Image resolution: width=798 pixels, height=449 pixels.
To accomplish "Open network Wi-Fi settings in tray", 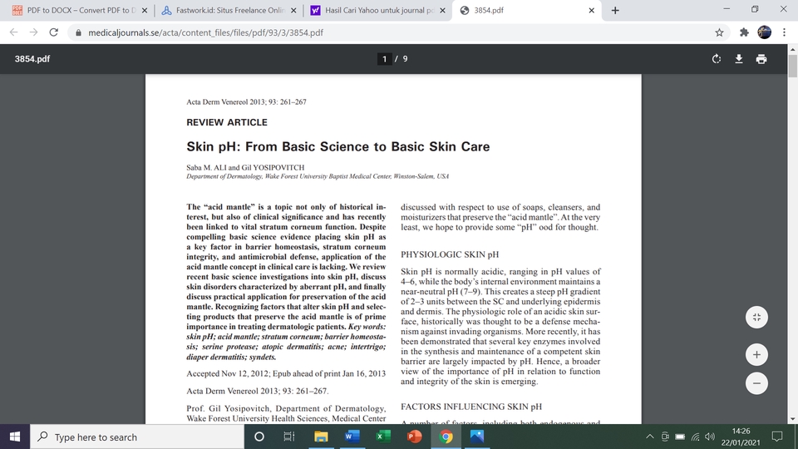I will point(695,437).
